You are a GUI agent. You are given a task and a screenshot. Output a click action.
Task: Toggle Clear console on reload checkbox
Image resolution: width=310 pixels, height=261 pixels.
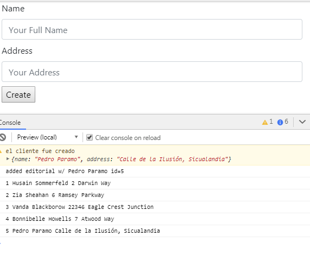[90, 137]
